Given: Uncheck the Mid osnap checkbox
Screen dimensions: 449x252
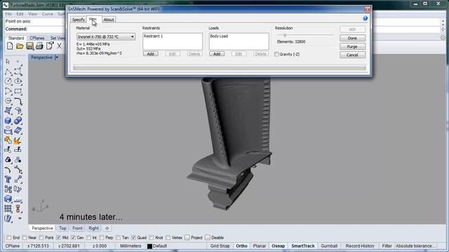Looking at the screenshot, I should pyautogui.click(x=58, y=238).
